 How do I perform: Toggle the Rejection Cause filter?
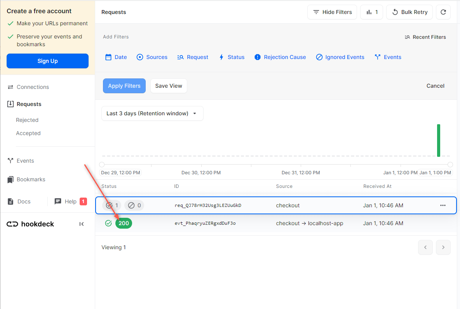coord(280,57)
